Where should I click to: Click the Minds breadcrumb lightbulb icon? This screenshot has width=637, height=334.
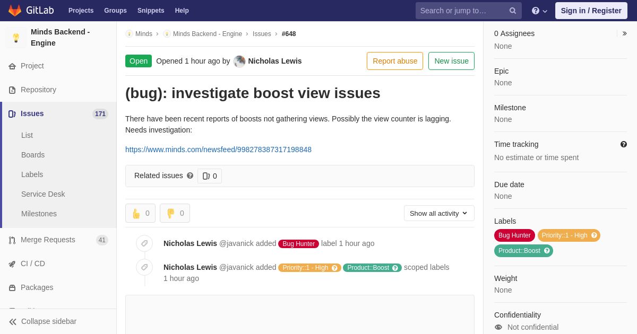click(x=129, y=34)
